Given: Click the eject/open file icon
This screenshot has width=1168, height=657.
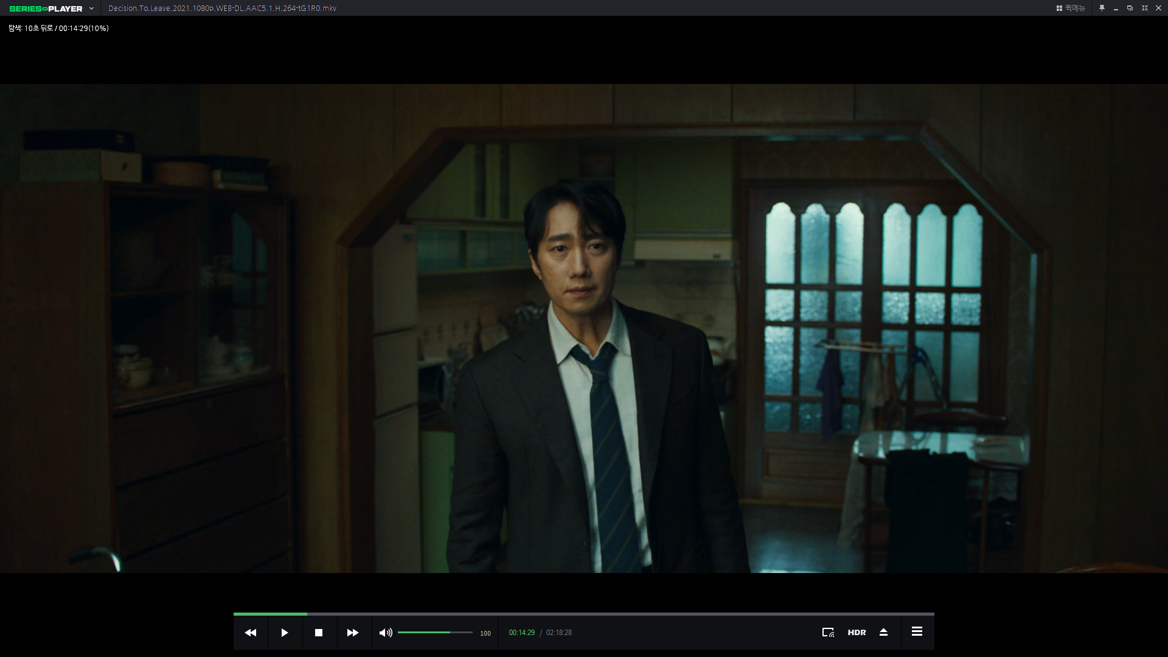Looking at the screenshot, I should pyautogui.click(x=883, y=633).
